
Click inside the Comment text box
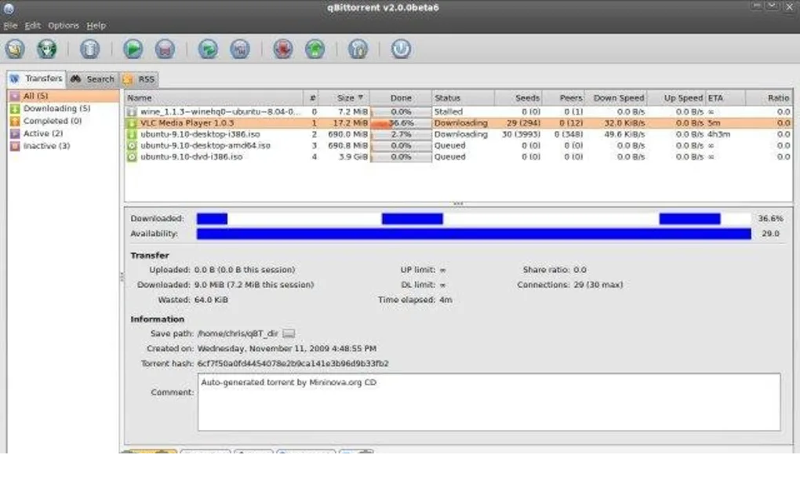click(489, 402)
